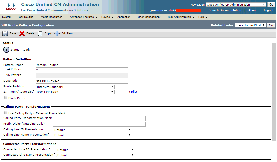Screen dimensions: 277x162
Task: Click the About link
Action: 252,10
